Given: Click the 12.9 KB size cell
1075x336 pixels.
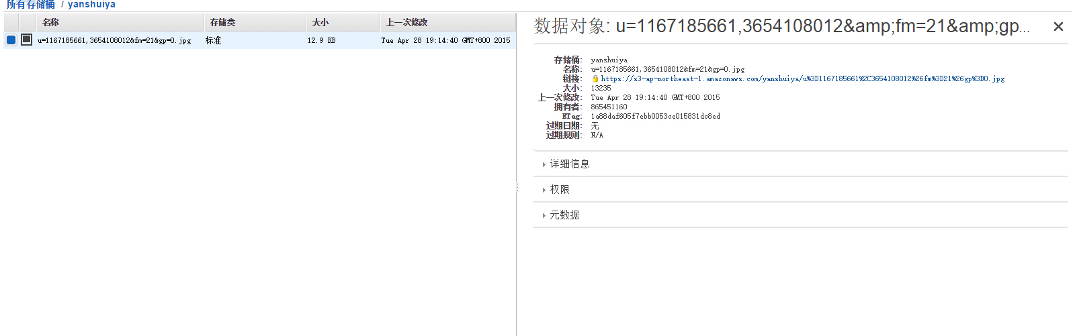Looking at the screenshot, I should 321,40.
